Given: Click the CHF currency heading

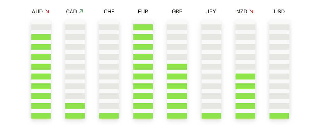Looking at the screenshot, I should tap(109, 12).
